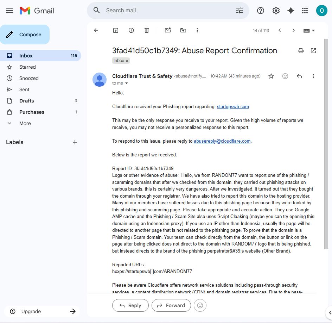Print all messages icon

[x=300, y=51]
